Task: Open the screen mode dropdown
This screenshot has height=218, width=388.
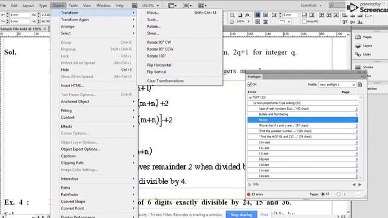Action: pos(187,5)
